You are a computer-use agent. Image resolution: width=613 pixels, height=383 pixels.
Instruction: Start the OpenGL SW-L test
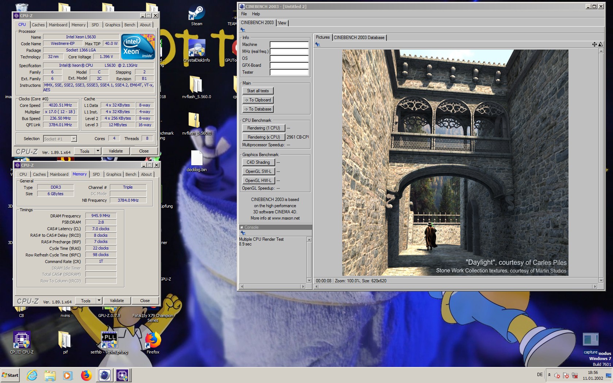(x=258, y=171)
